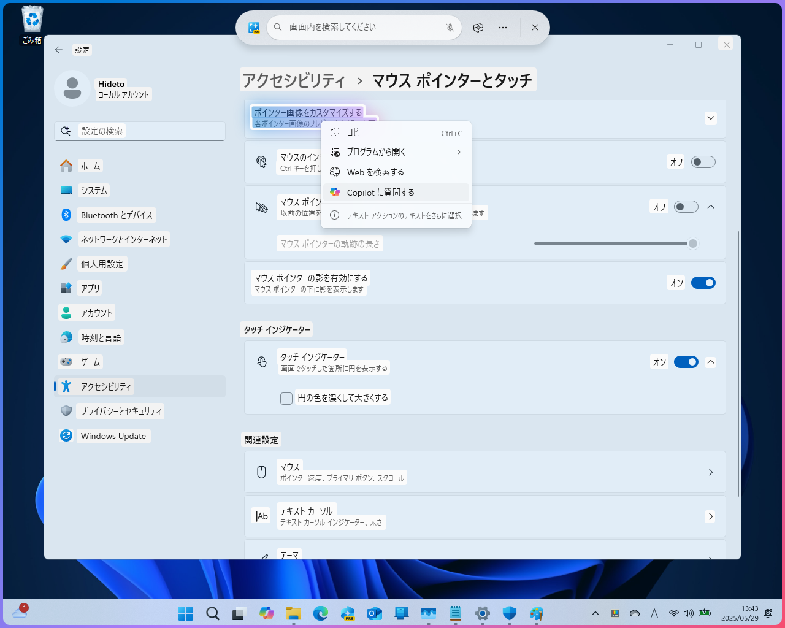Open Windows Security from the taskbar
Screen dimensions: 785x628
[x=509, y=613]
